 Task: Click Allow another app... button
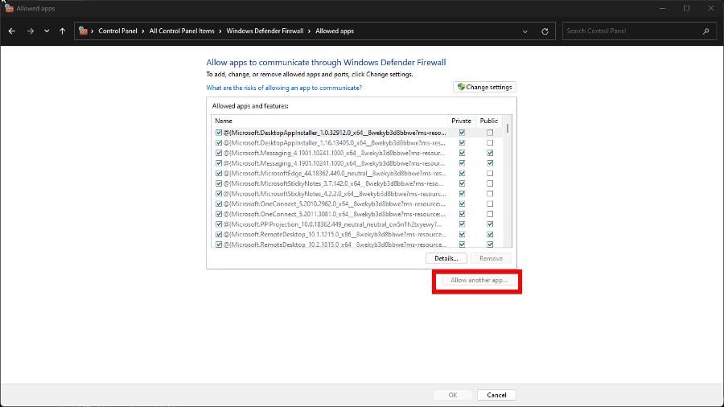pyautogui.click(x=479, y=280)
